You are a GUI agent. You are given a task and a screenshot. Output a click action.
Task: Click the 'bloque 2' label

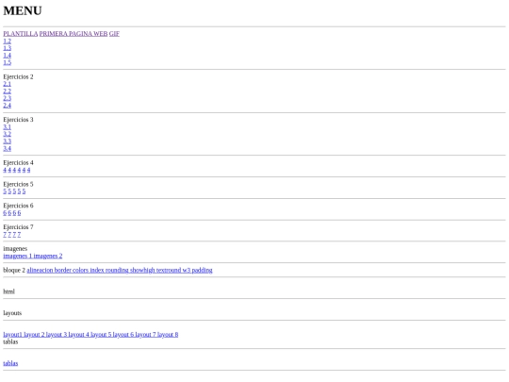coord(14,271)
